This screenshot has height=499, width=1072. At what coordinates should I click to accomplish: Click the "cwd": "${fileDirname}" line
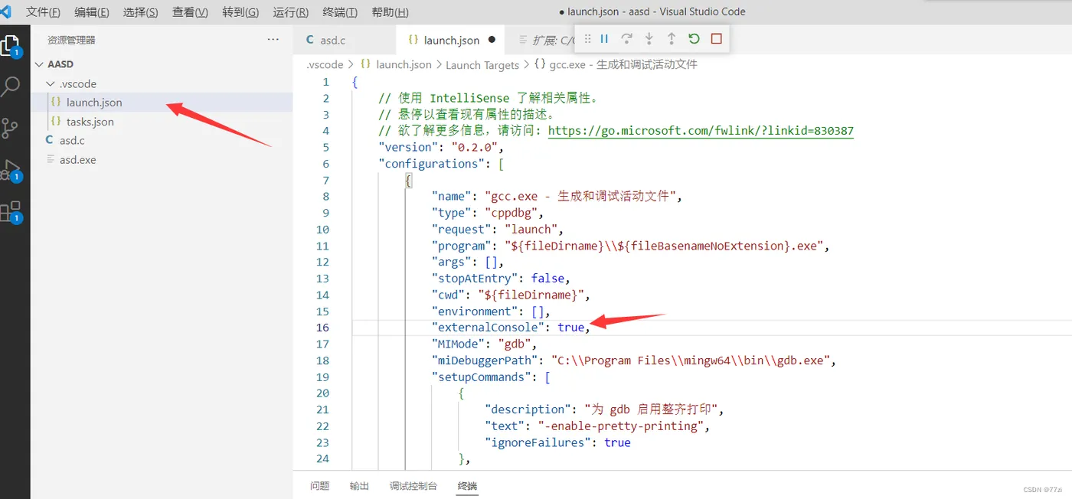(511, 295)
